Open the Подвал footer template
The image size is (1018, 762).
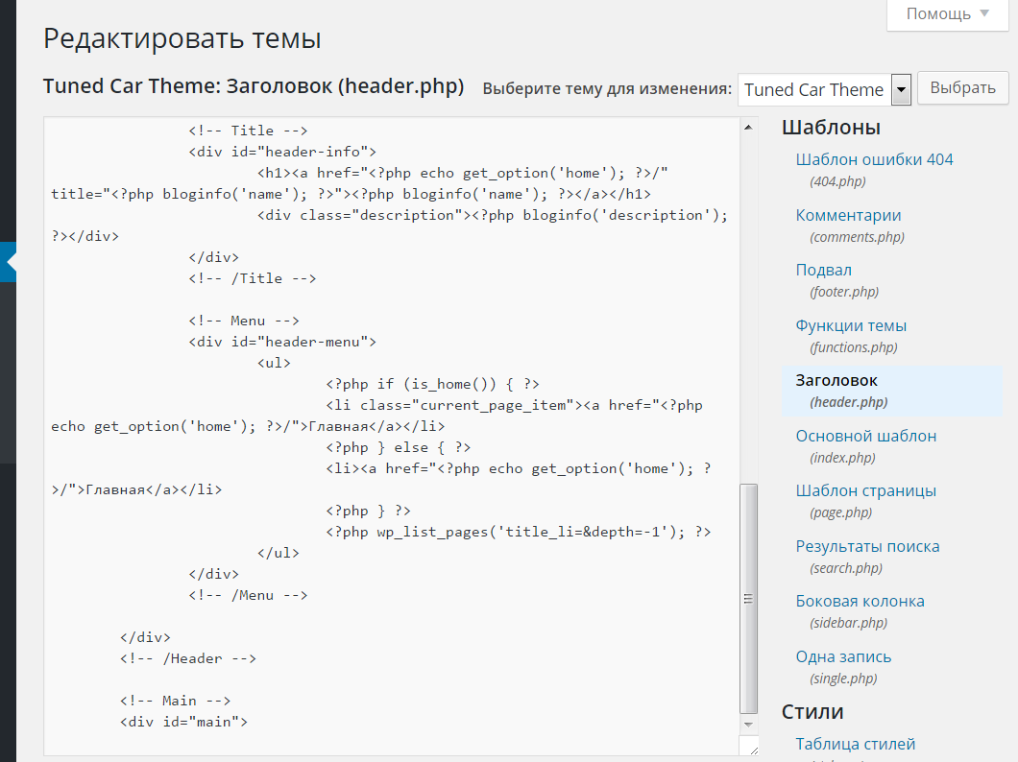(823, 271)
